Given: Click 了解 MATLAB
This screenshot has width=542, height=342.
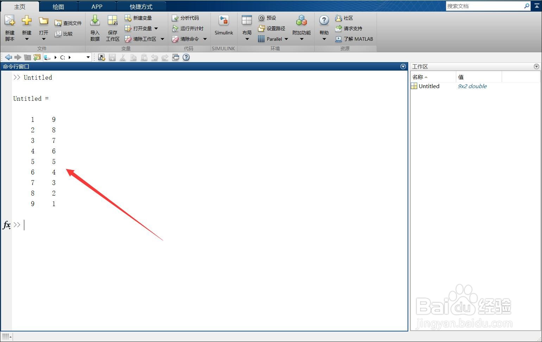Looking at the screenshot, I should 354,39.
